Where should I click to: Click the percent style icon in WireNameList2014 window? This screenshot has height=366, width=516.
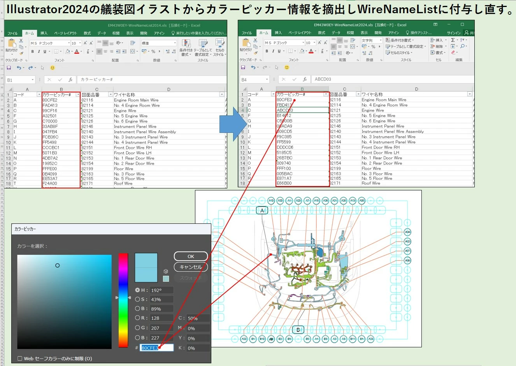(x=153, y=51)
